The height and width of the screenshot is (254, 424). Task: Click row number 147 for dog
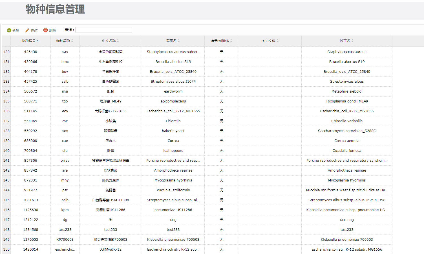point(6,220)
